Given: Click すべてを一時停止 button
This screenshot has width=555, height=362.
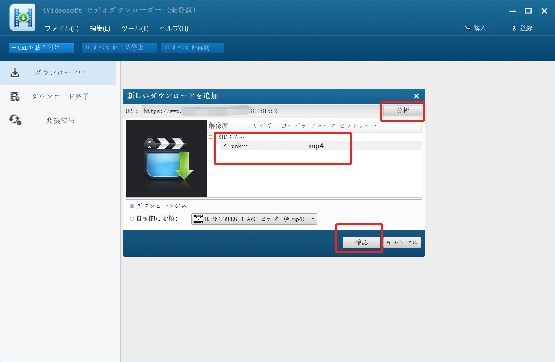Looking at the screenshot, I should click(120, 48).
